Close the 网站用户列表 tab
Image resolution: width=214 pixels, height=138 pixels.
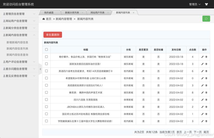point(108,13)
